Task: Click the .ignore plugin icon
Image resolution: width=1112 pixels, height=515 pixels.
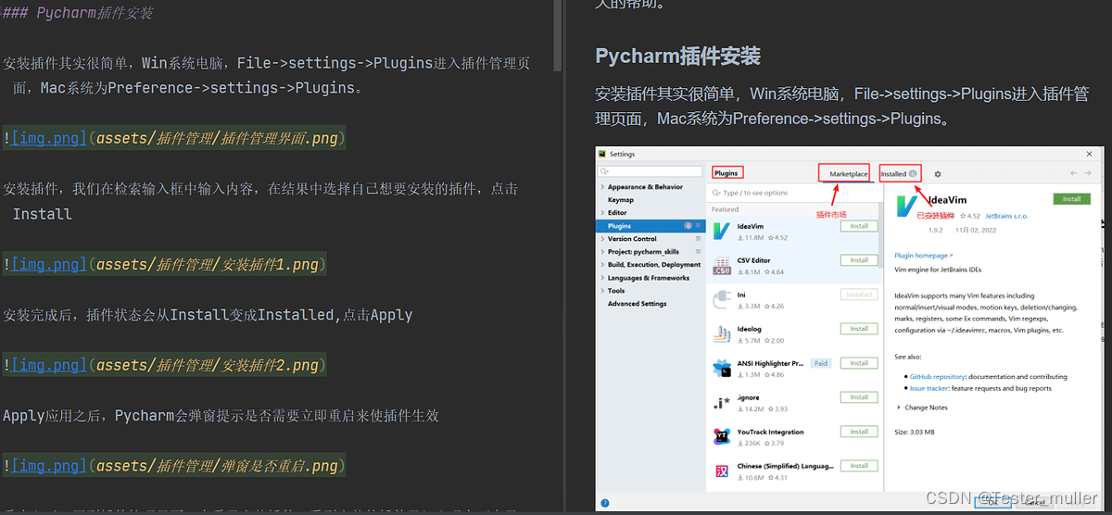Action: point(722,403)
